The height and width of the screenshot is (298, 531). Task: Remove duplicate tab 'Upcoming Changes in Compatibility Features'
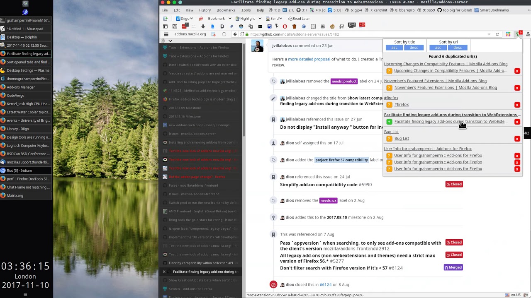[517, 71]
